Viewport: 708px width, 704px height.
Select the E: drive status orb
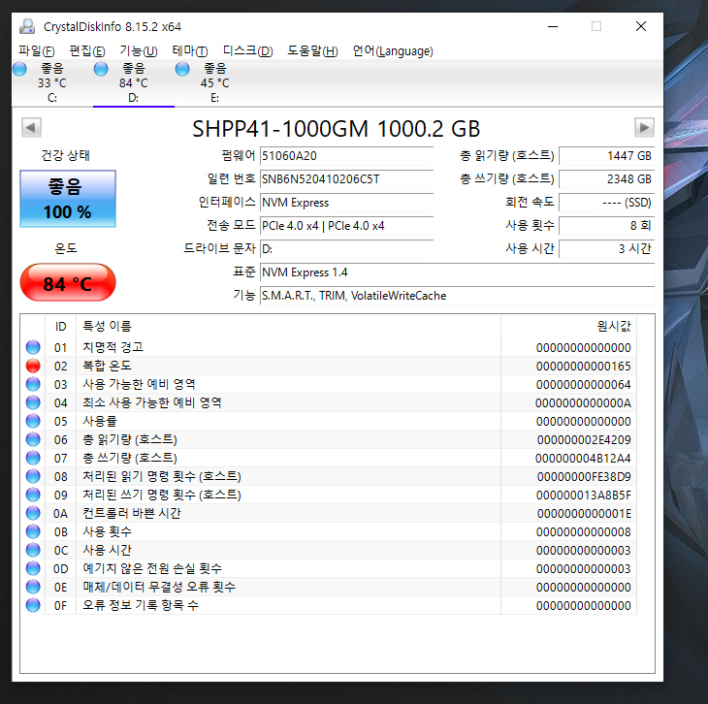(182, 69)
